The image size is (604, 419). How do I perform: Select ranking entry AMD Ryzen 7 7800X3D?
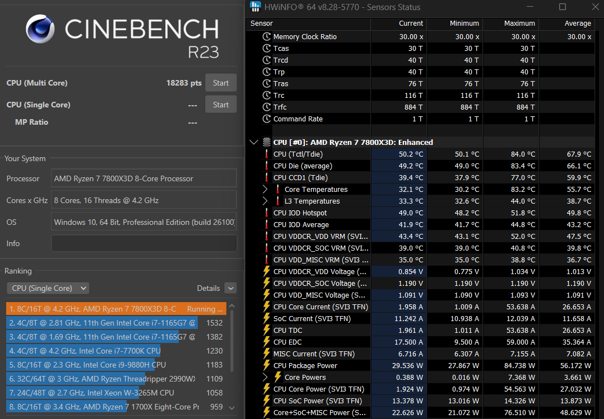click(x=117, y=309)
